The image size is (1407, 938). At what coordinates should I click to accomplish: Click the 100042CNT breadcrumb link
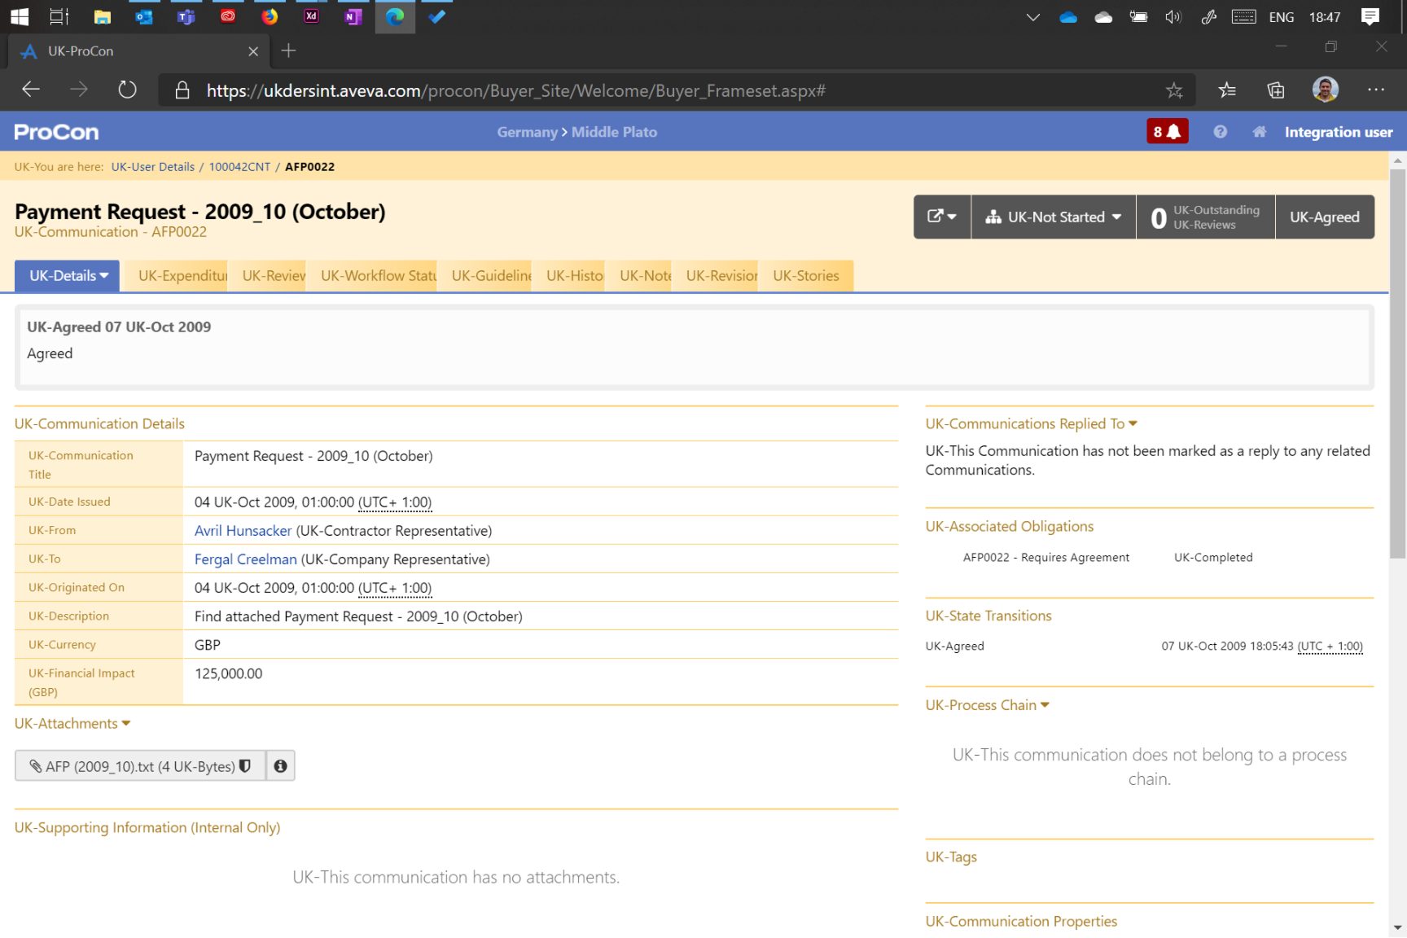(x=239, y=167)
